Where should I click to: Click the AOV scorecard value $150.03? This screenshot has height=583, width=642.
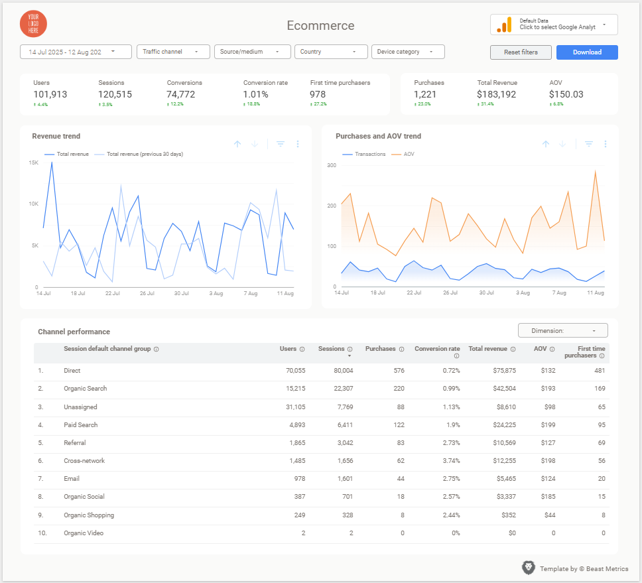(566, 95)
